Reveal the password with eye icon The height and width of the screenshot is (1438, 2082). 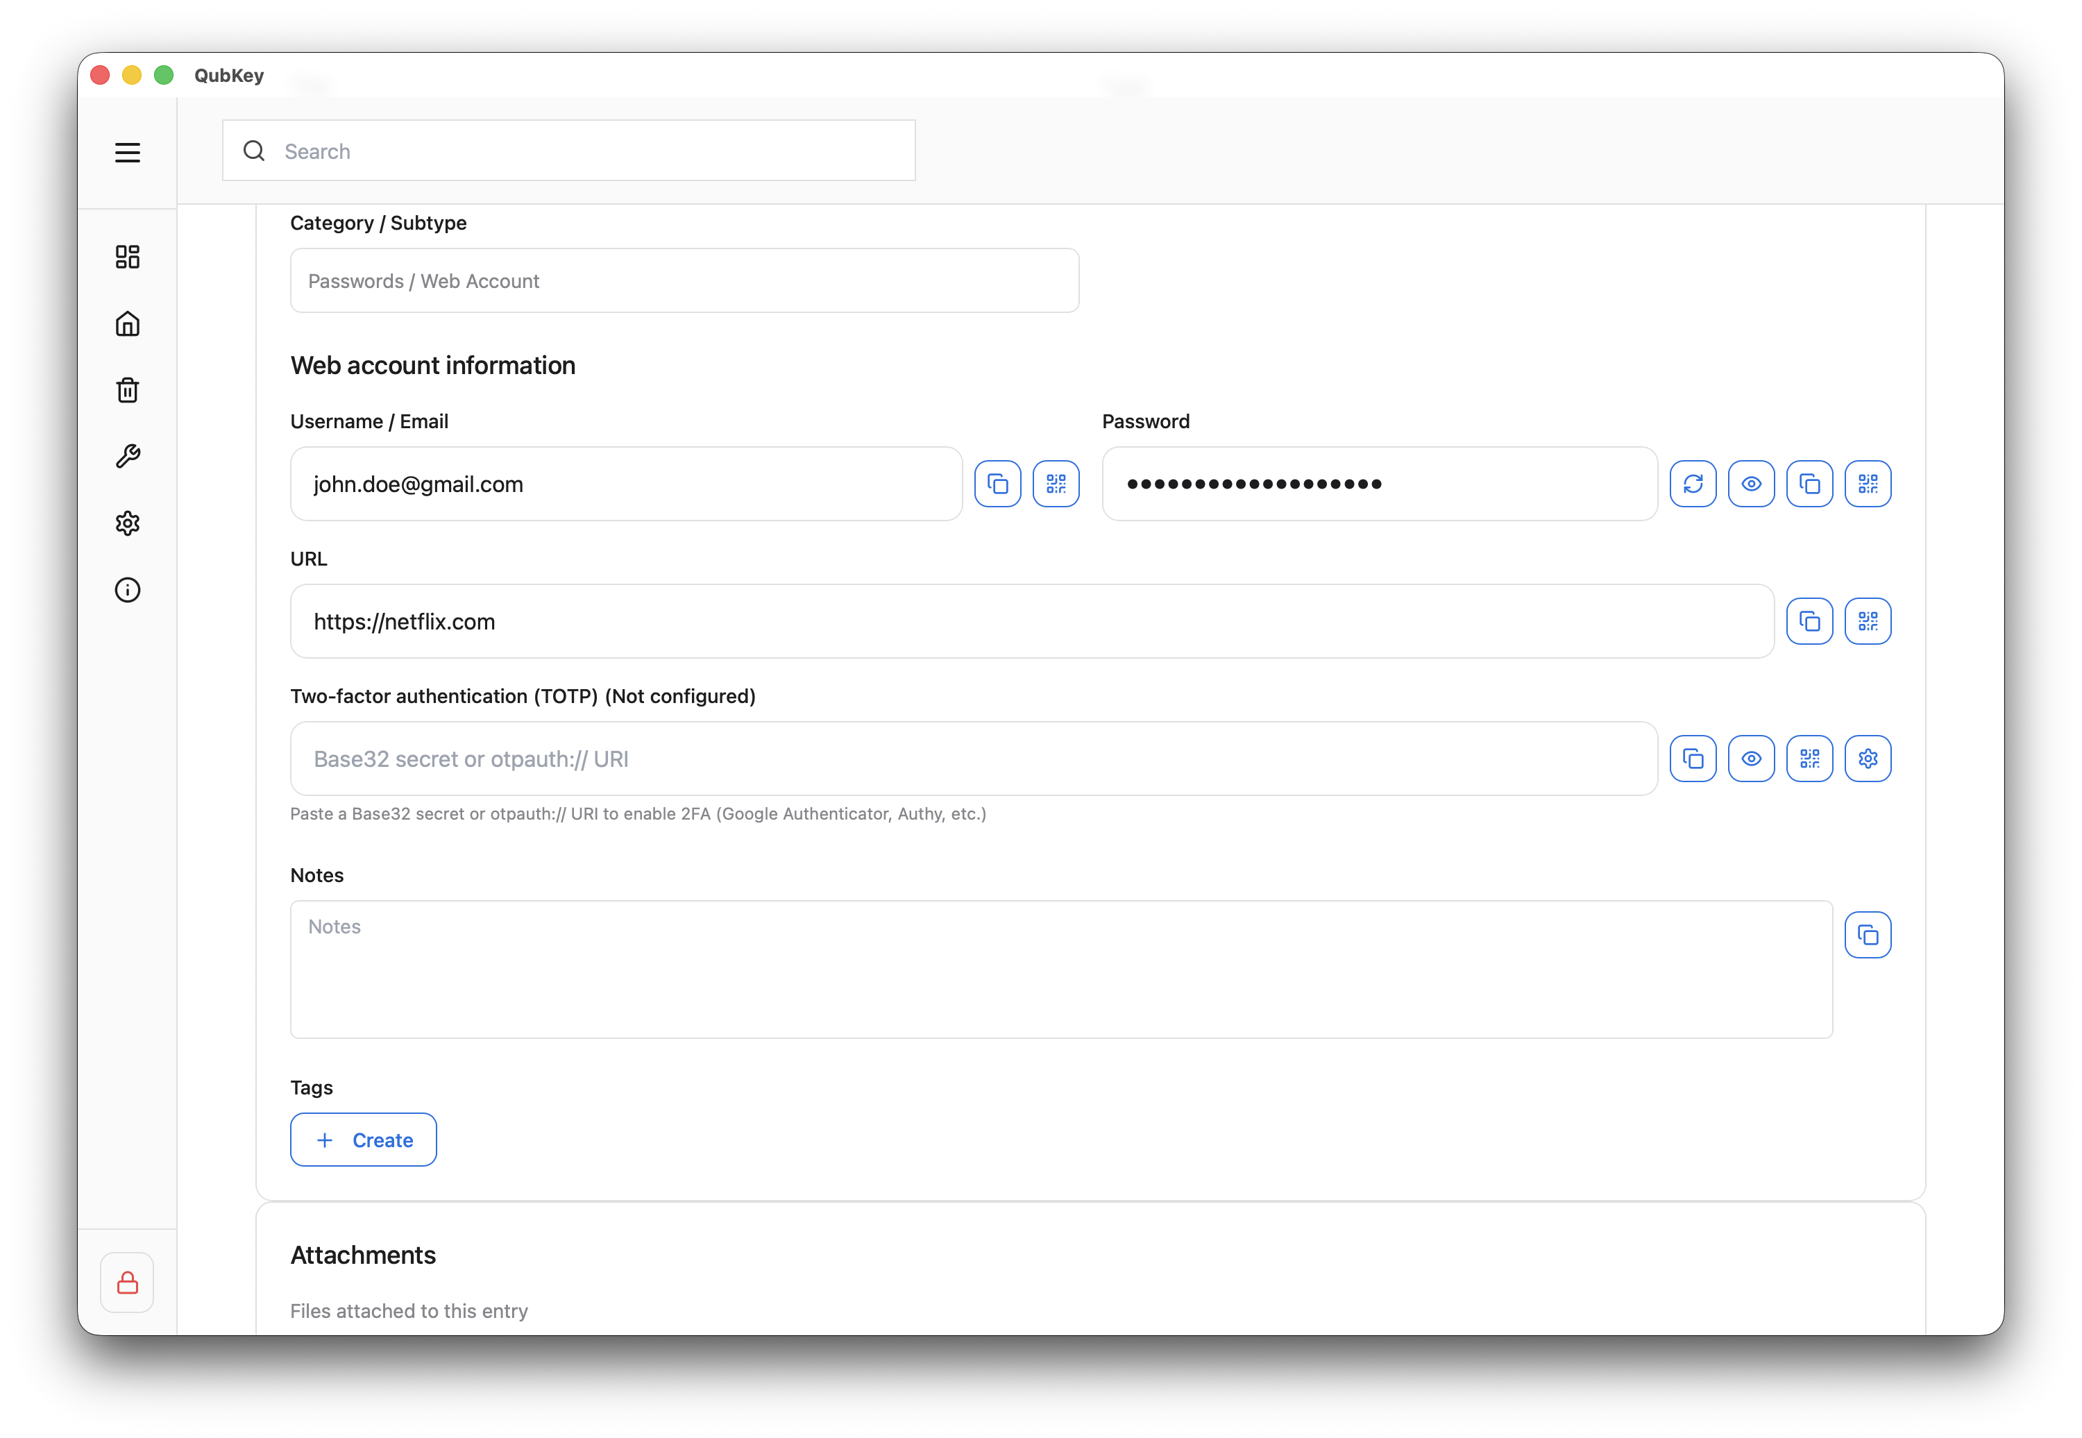point(1752,484)
